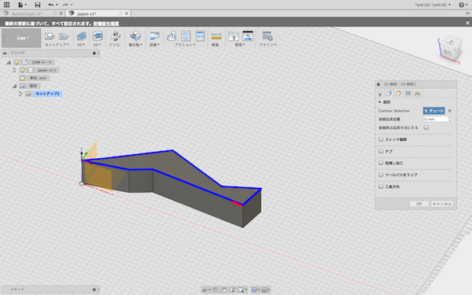
Task: Switch to the Tool tab in 2D contour dialog
Action: [x=380, y=94]
